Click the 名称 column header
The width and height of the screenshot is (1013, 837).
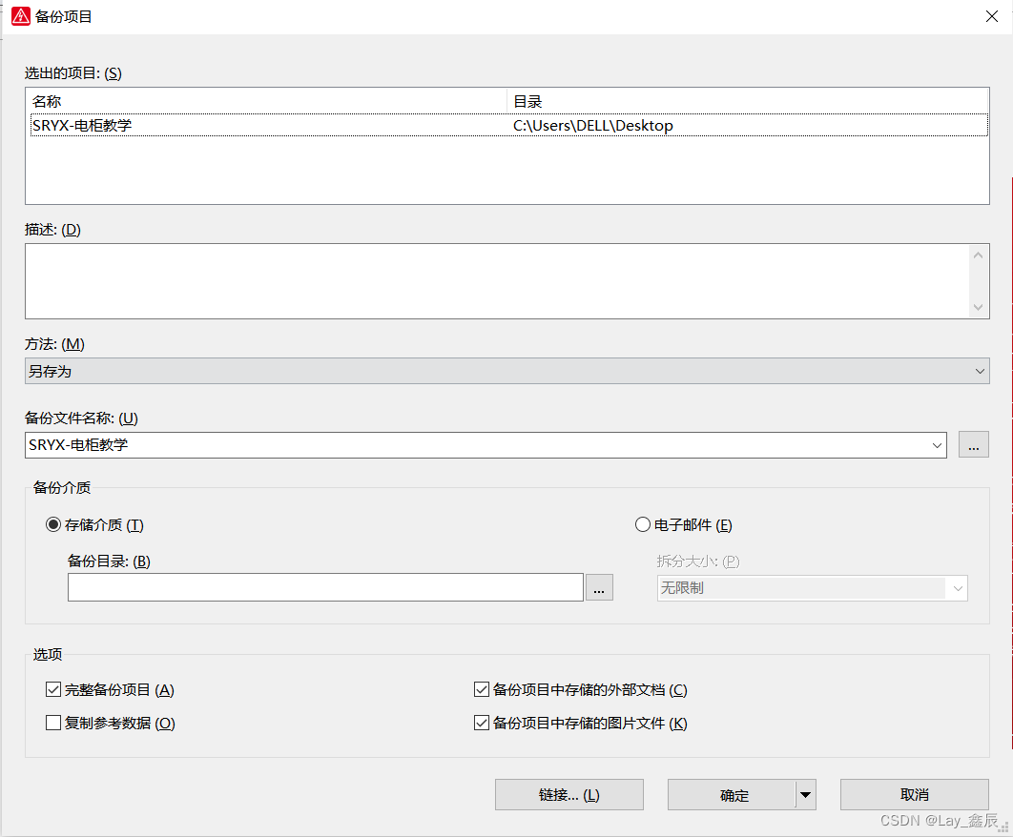point(267,101)
